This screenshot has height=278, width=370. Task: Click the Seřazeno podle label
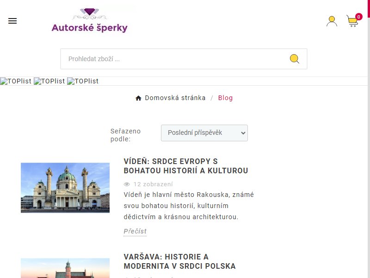125,135
